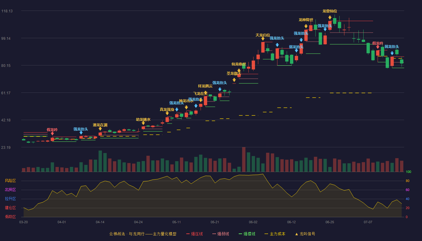Click the red candlestick under 天龙归位
Viewport: 422px width, 241px height.
coord(263,47)
